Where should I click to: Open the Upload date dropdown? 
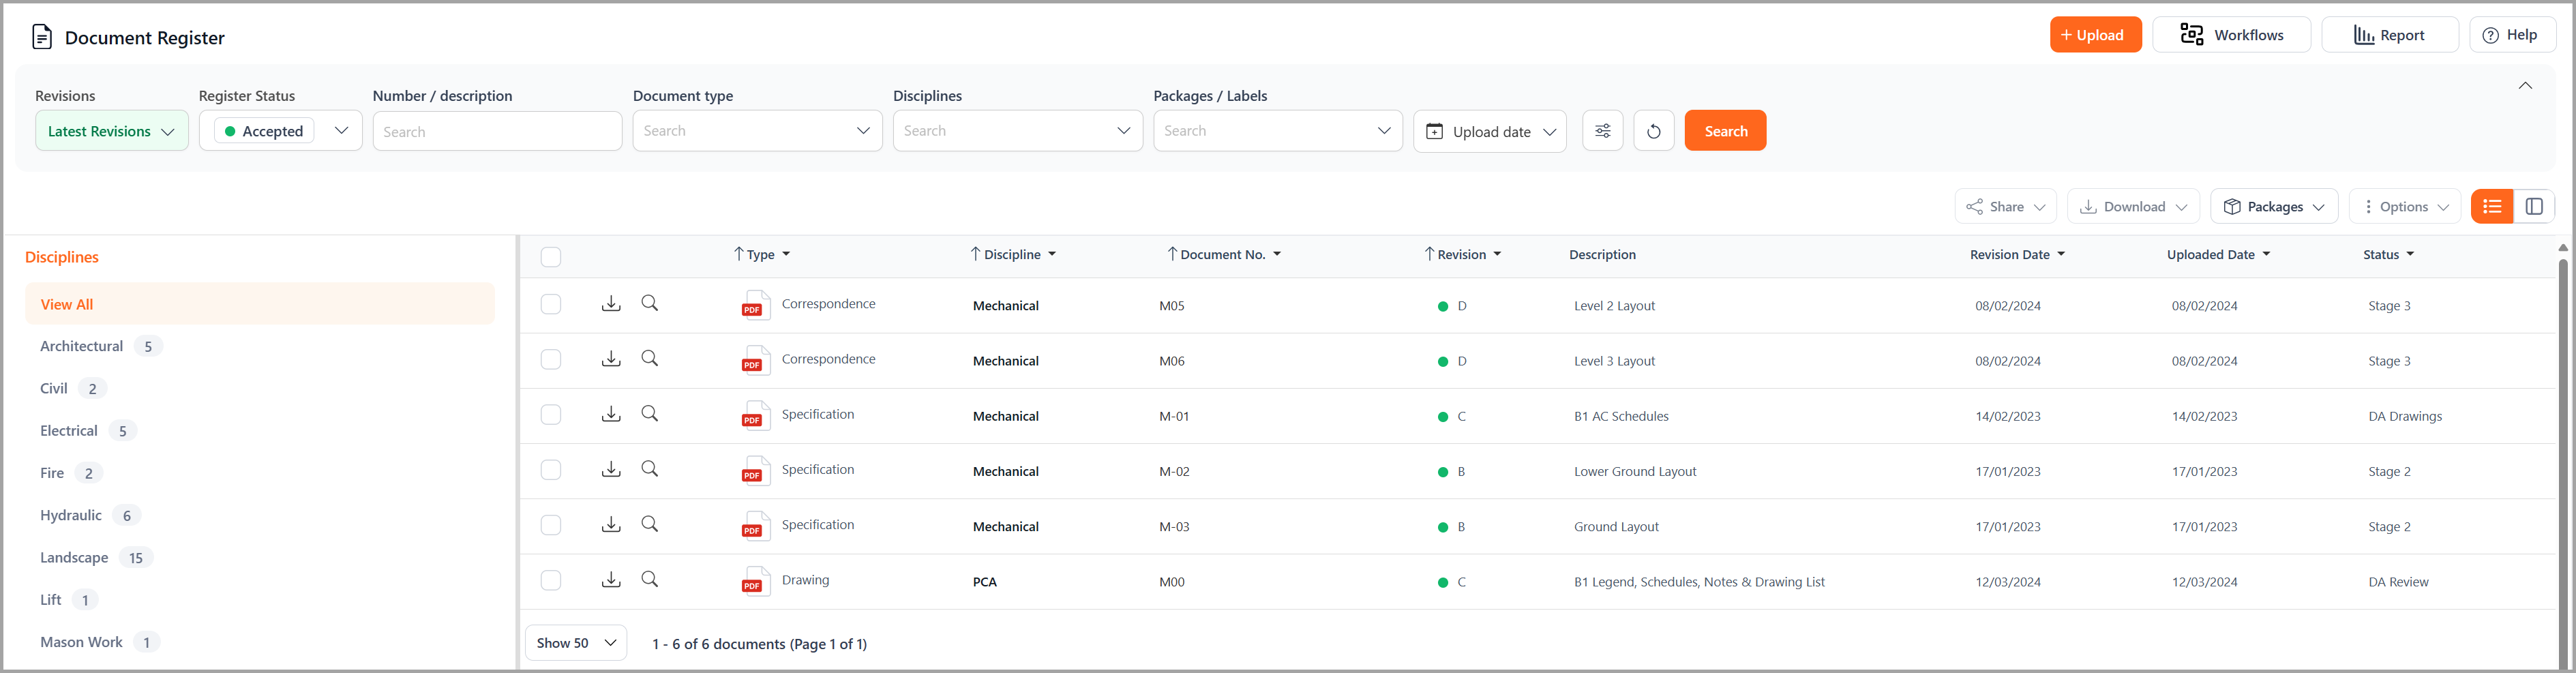(1489, 131)
